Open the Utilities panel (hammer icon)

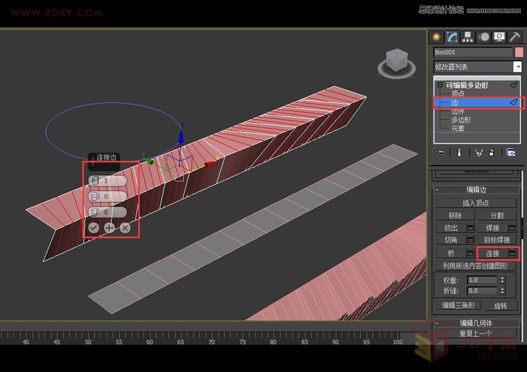pyautogui.click(x=515, y=37)
